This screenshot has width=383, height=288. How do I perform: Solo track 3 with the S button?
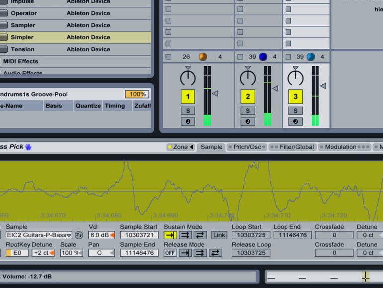(295, 111)
